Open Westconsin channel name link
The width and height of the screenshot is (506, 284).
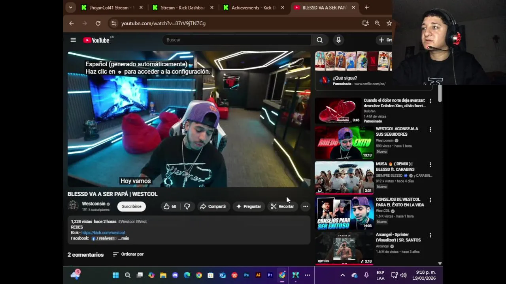(94, 204)
